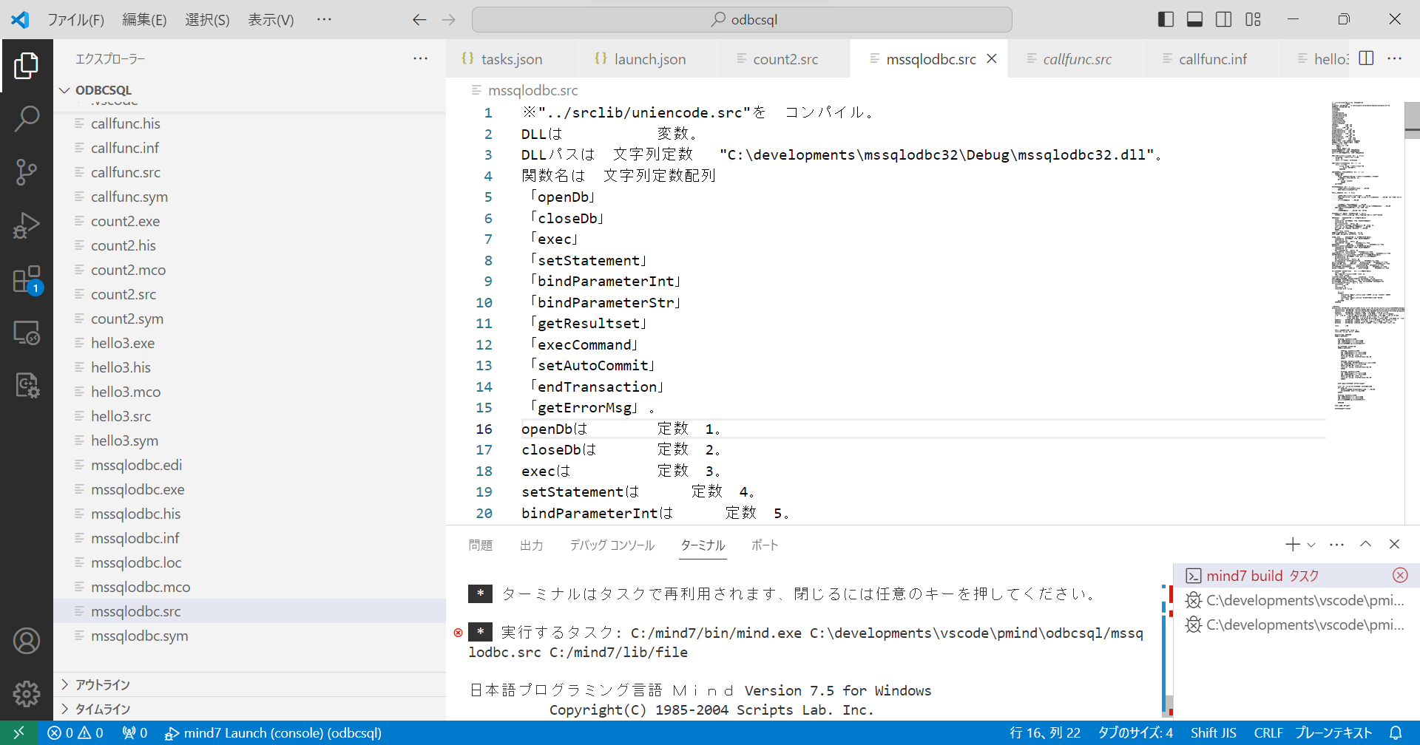
Task: Click the odbcsql command center search box
Action: [742, 20]
